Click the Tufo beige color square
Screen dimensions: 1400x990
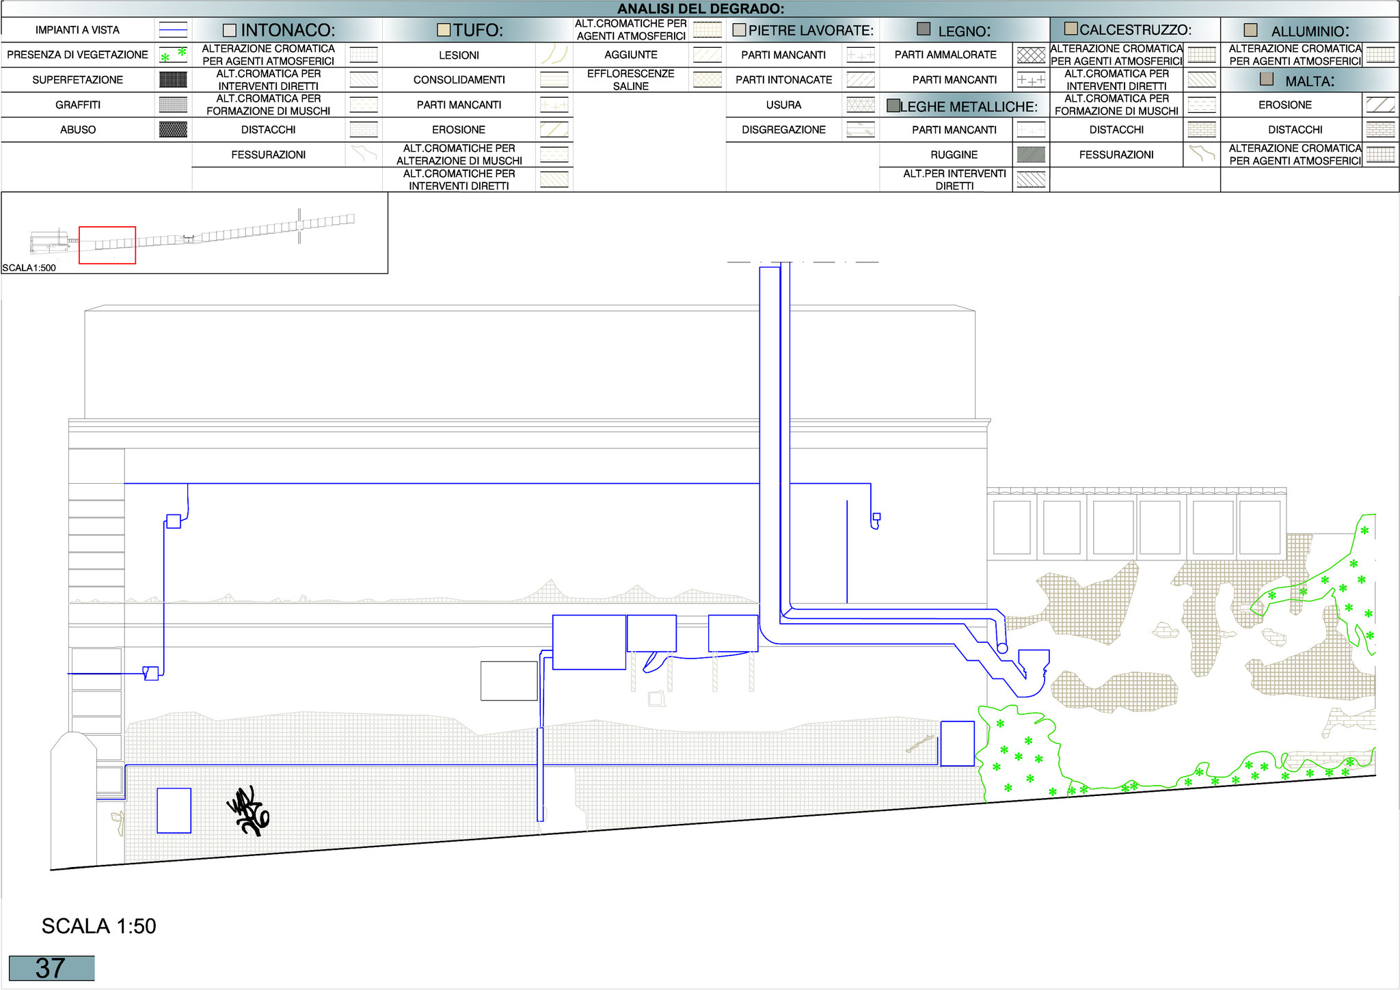point(444,30)
